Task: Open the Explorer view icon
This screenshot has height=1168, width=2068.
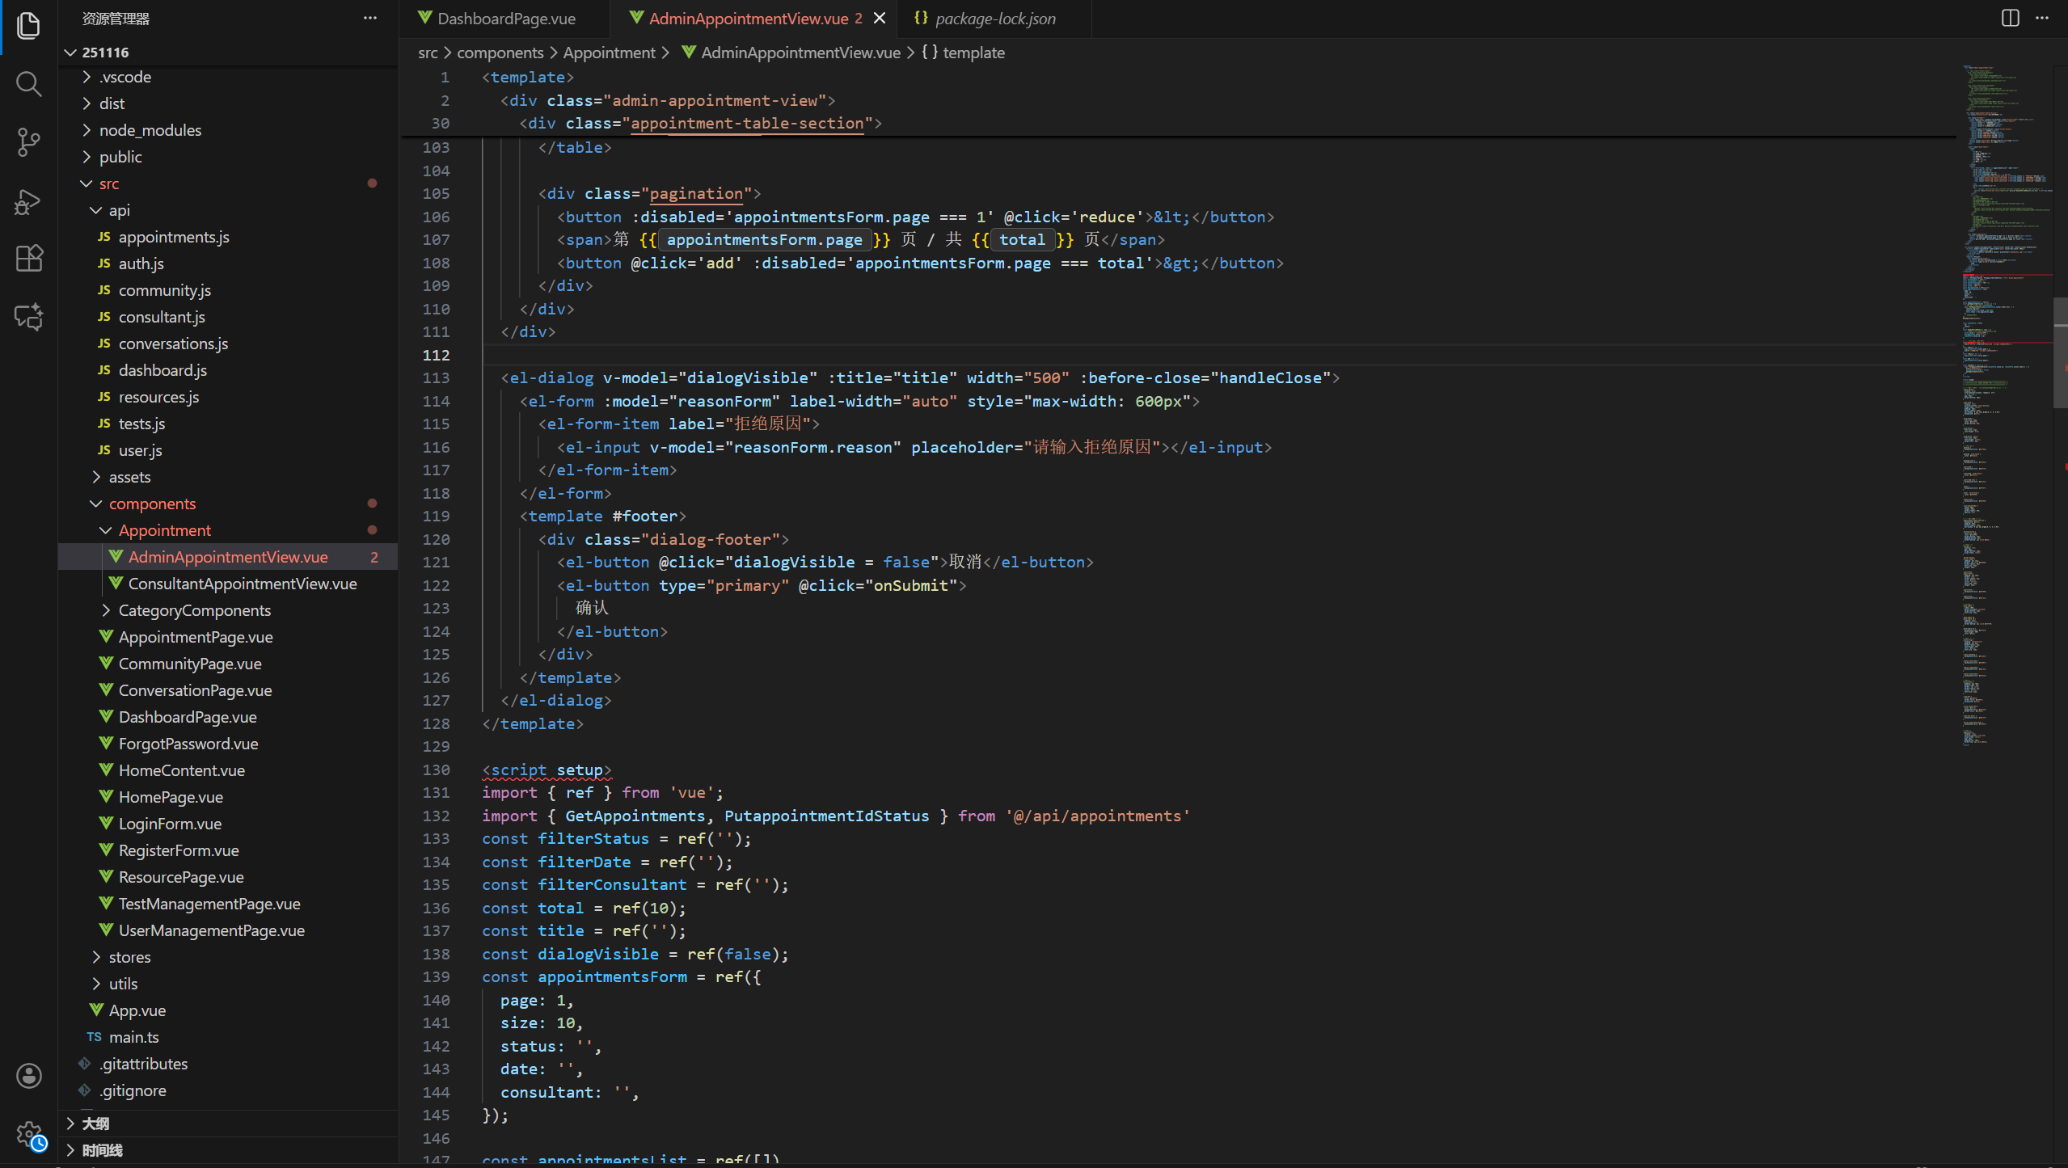Action: pyautogui.click(x=28, y=25)
